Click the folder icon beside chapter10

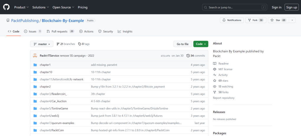(35, 72)
